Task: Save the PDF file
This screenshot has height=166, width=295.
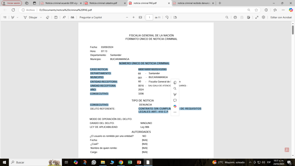Action: pyautogui.click(x=242, y=17)
